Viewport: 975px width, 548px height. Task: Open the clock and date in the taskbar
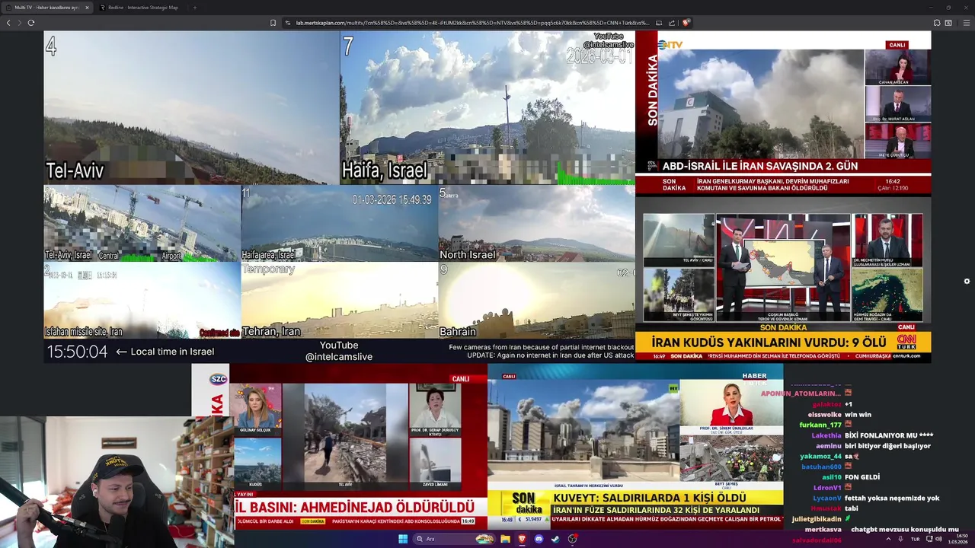point(958,539)
